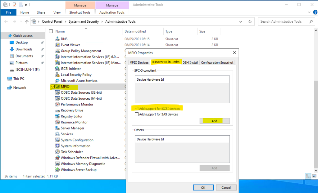
Task: Enable Add support for SAS devices
Action: tap(137, 114)
